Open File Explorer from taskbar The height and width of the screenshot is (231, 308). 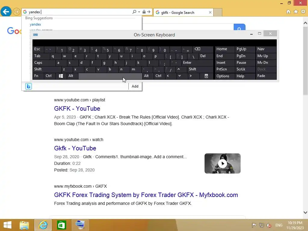click(24, 225)
